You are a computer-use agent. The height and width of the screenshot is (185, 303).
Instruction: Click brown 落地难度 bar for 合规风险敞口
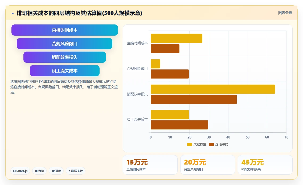point(170,74)
